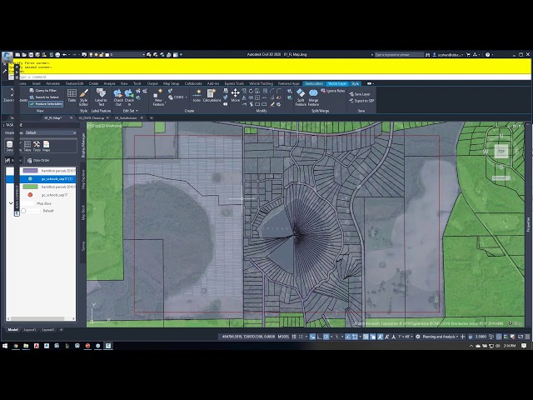The width and height of the screenshot is (533, 400).
Task: Toggle ortho mode in status bar
Action: [319, 337]
